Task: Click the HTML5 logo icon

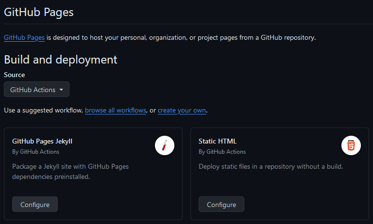Action: click(x=351, y=145)
